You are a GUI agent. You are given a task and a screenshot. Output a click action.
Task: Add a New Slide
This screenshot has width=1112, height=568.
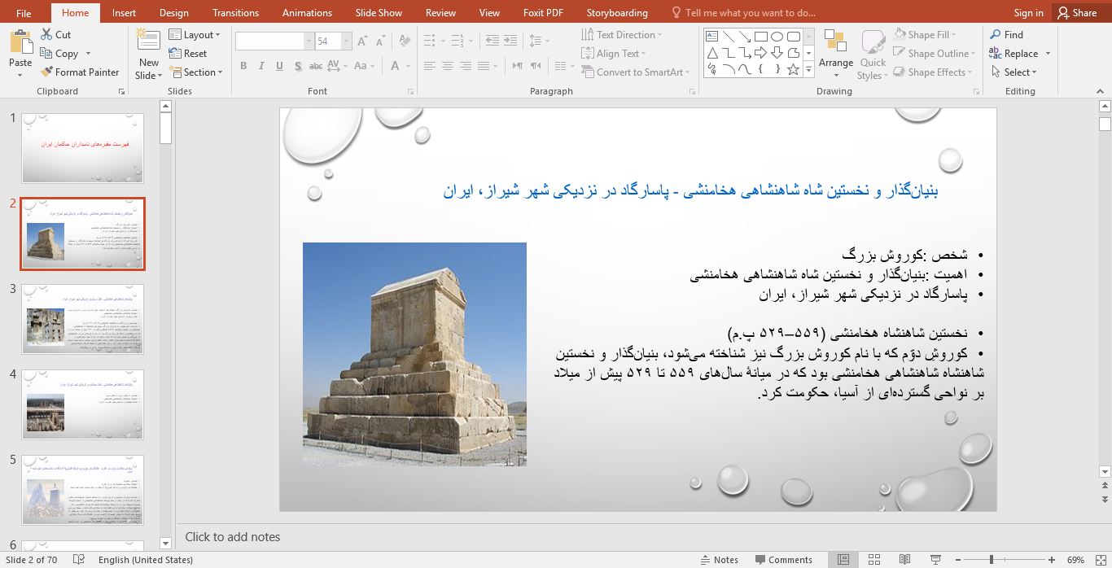coord(149,54)
